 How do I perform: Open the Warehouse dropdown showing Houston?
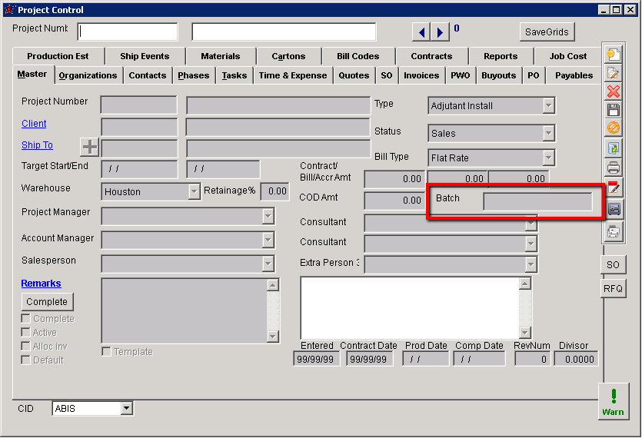pyautogui.click(x=194, y=191)
